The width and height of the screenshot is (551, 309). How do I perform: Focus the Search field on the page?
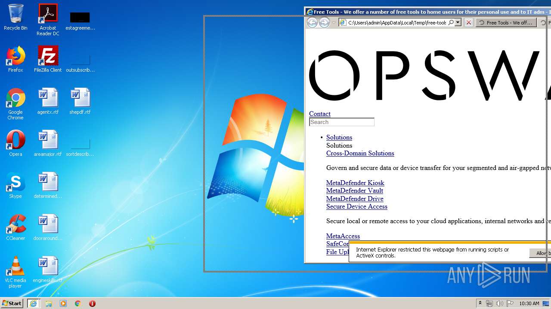click(x=342, y=122)
